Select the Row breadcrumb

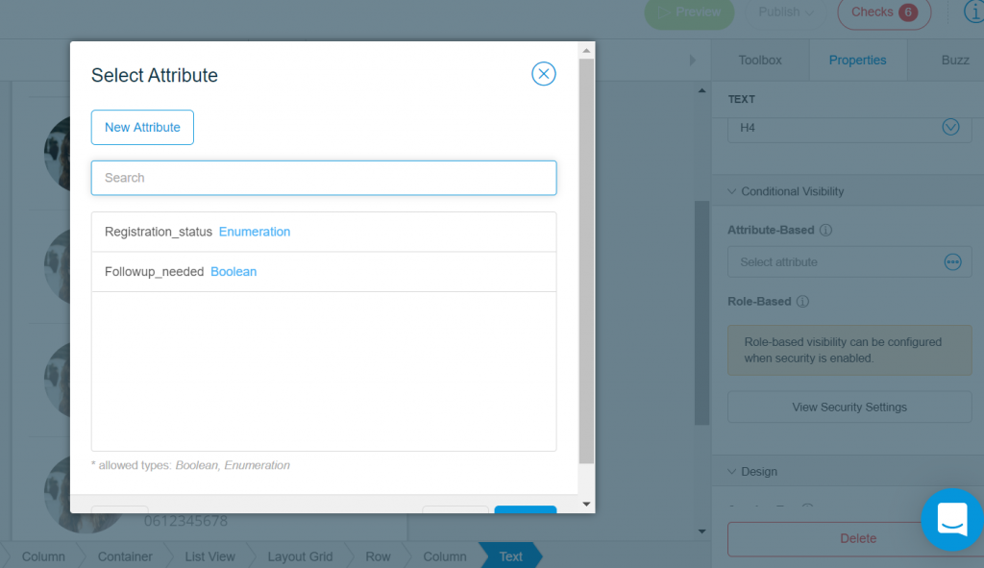(x=378, y=556)
